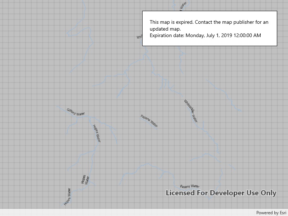Click the "updated map." text line
Screen dimensions: 288x216
pos(165,29)
